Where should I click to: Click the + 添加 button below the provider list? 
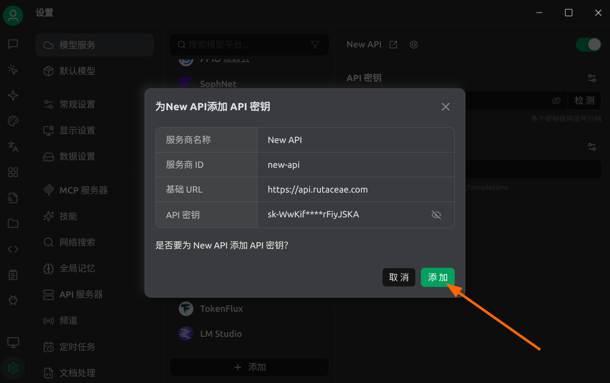[x=249, y=367]
